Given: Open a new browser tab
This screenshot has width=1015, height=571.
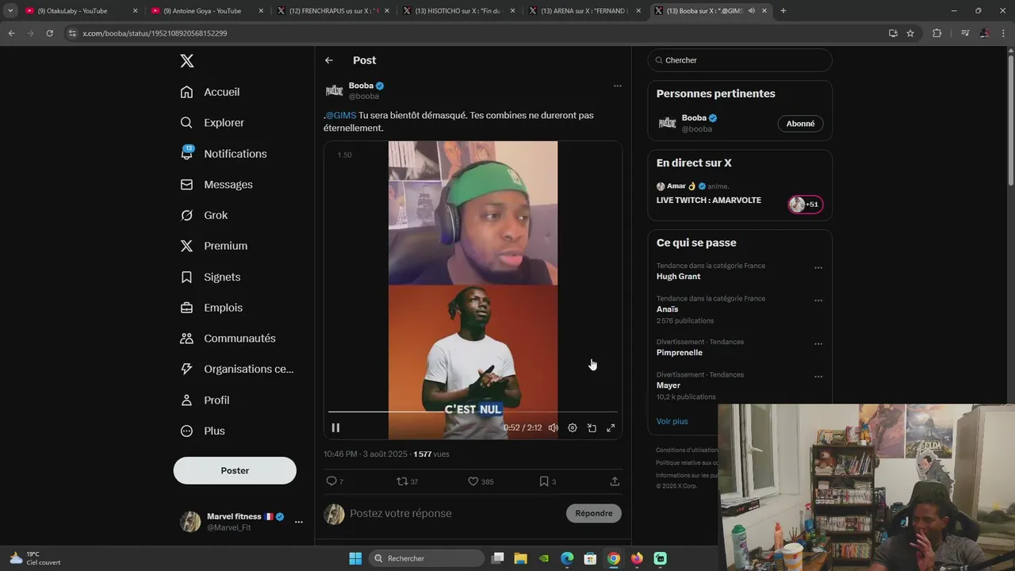Looking at the screenshot, I should coord(783,11).
